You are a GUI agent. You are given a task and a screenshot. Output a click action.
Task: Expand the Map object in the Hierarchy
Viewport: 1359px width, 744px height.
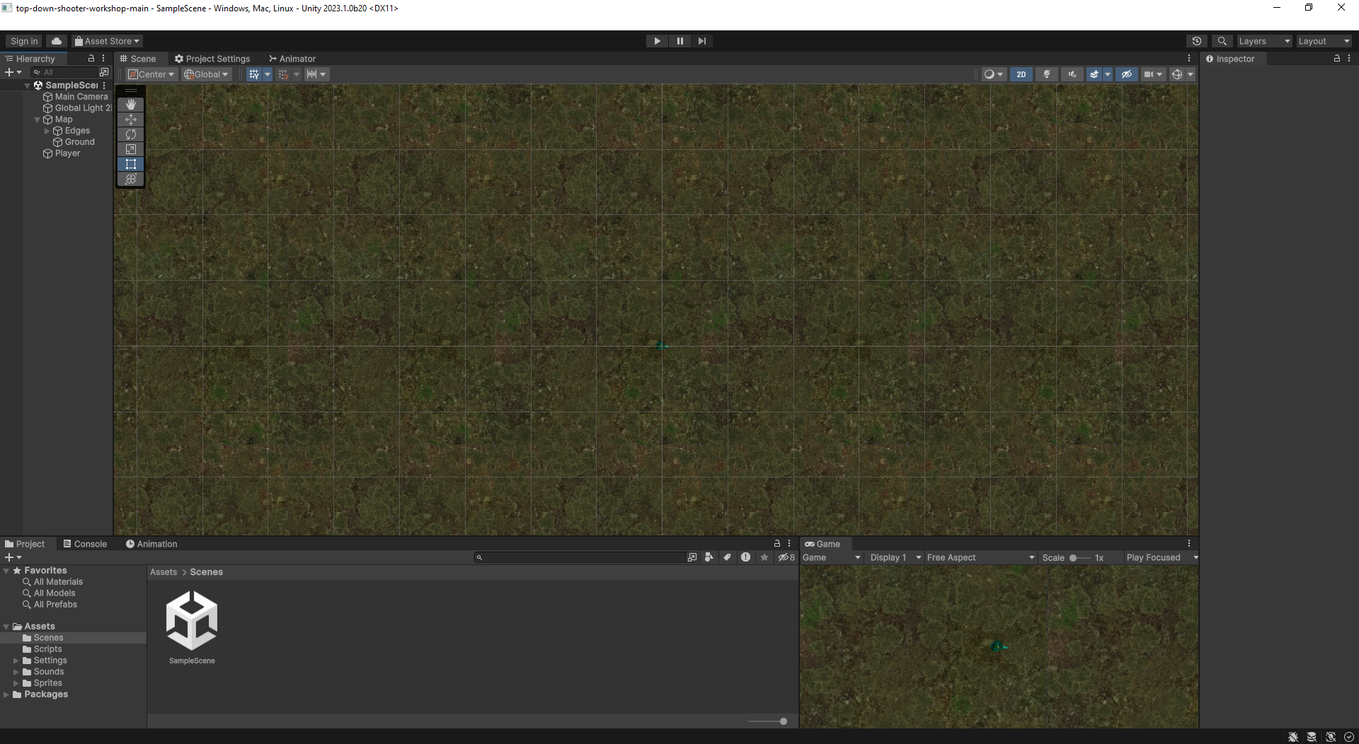[x=37, y=119]
